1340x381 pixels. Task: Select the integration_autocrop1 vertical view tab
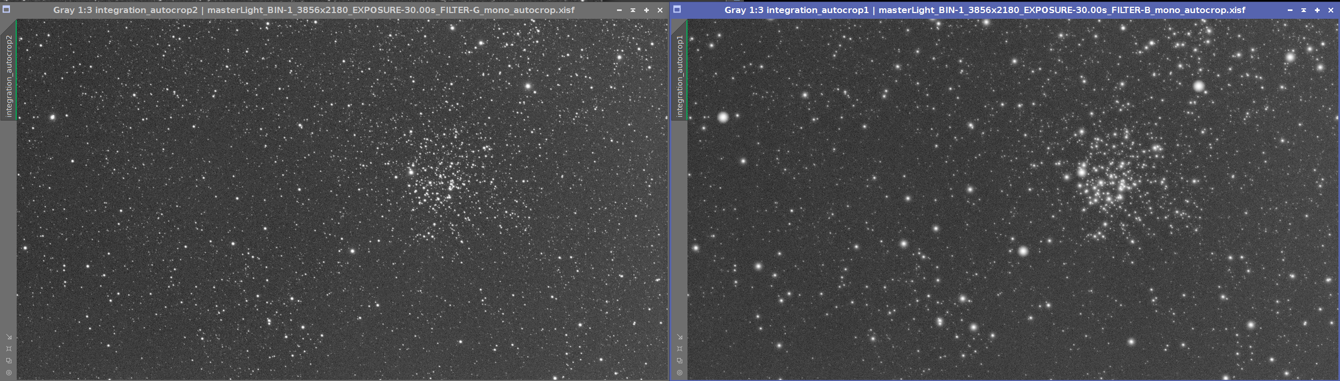(x=679, y=70)
